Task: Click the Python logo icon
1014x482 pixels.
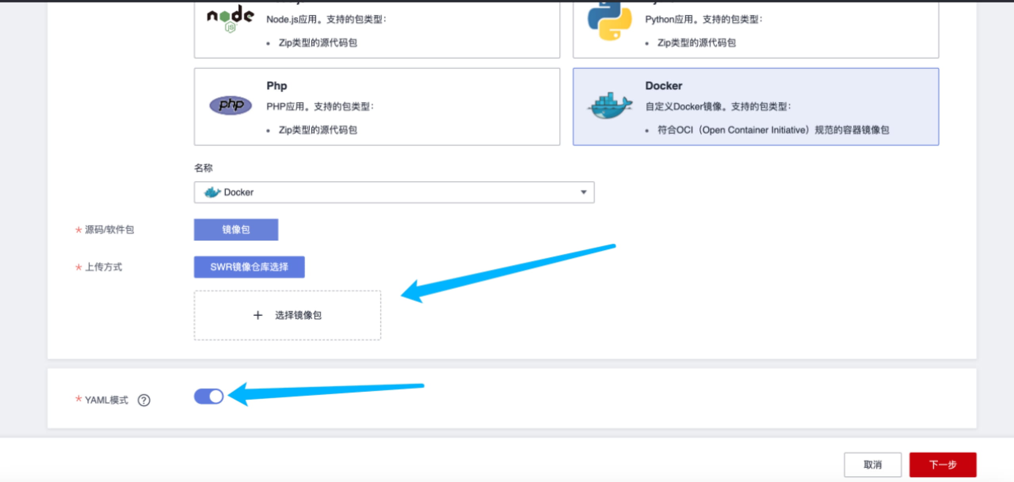Action: (x=609, y=20)
